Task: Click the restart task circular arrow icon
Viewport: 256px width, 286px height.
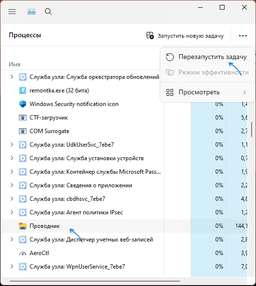Action: [x=170, y=57]
